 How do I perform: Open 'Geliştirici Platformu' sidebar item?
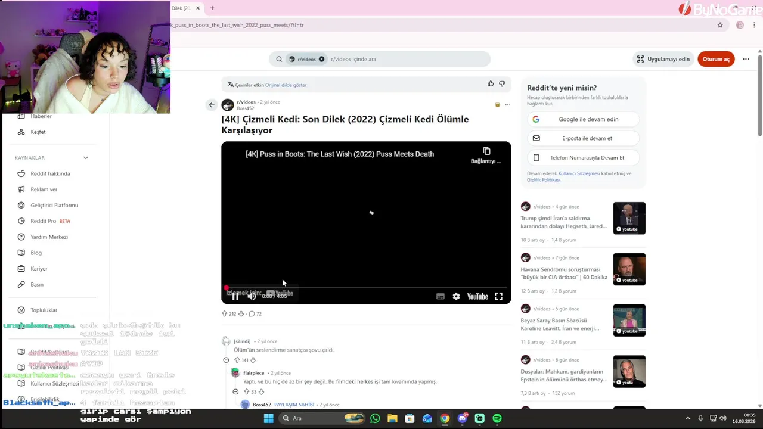pyautogui.click(x=54, y=205)
